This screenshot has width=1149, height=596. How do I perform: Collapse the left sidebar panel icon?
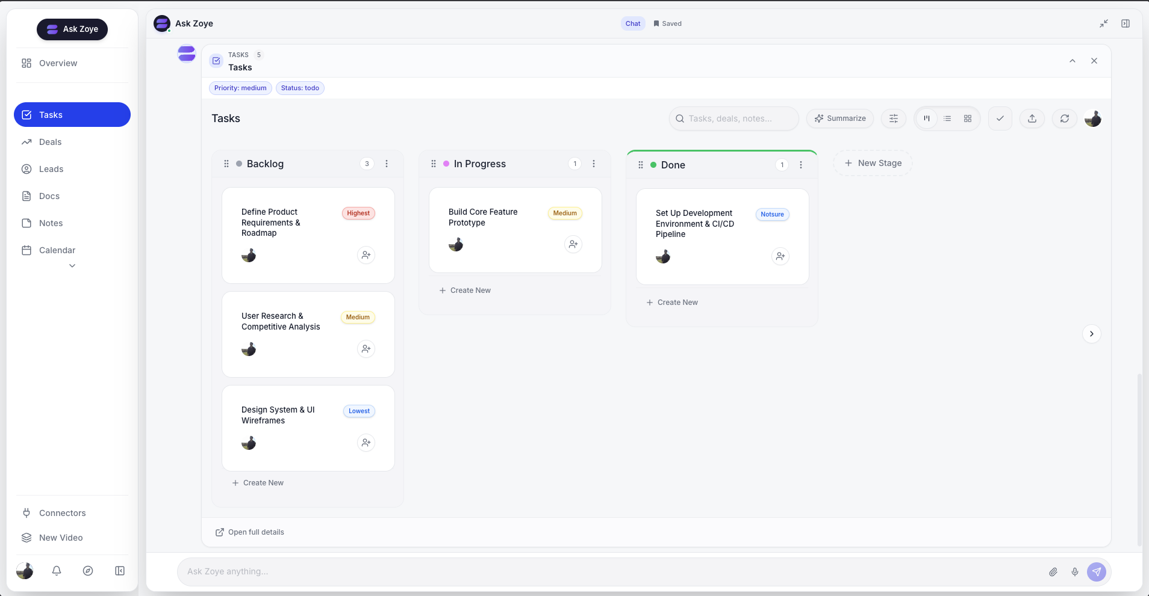click(x=120, y=571)
